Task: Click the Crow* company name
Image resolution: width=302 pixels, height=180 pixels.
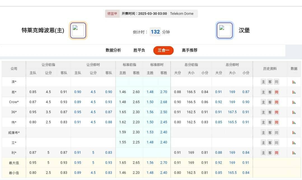Action: click(14, 102)
